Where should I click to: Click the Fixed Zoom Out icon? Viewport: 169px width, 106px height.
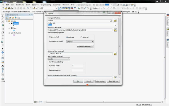click(x=3, y=32)
